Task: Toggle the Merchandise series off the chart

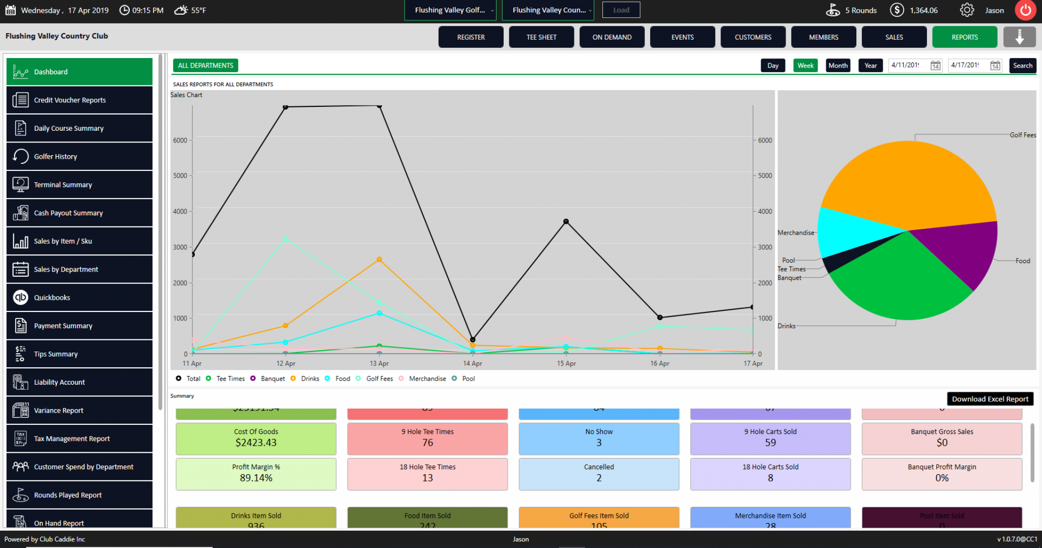Action: 422,379
